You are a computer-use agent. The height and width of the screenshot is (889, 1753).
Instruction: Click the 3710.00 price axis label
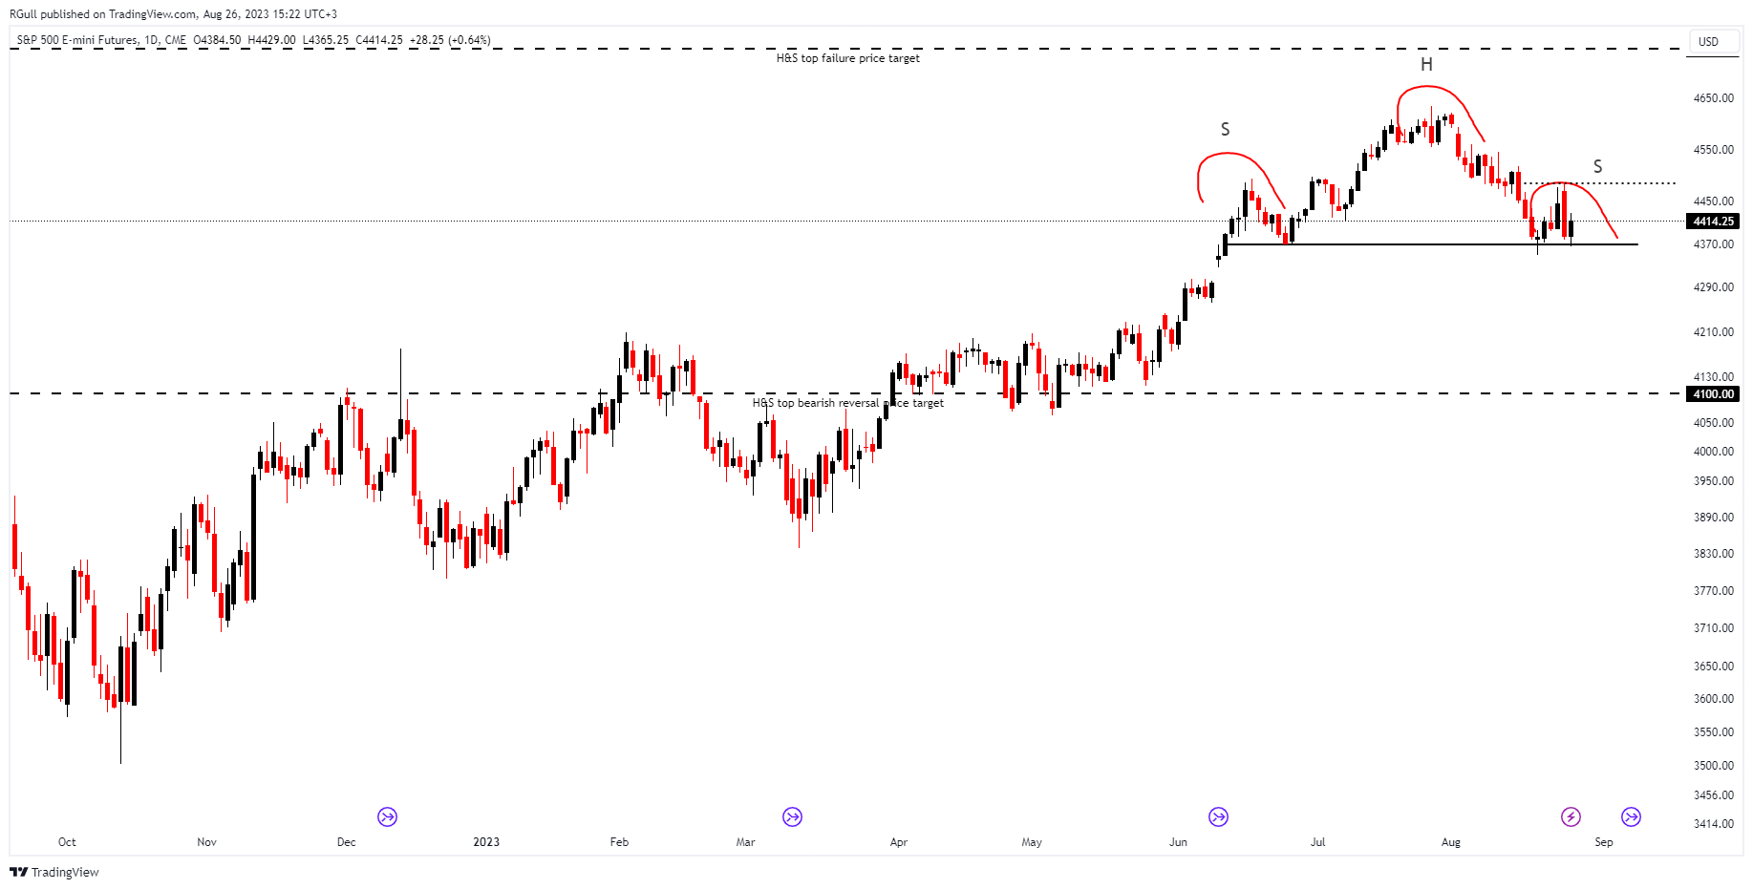pos(1713,628)
